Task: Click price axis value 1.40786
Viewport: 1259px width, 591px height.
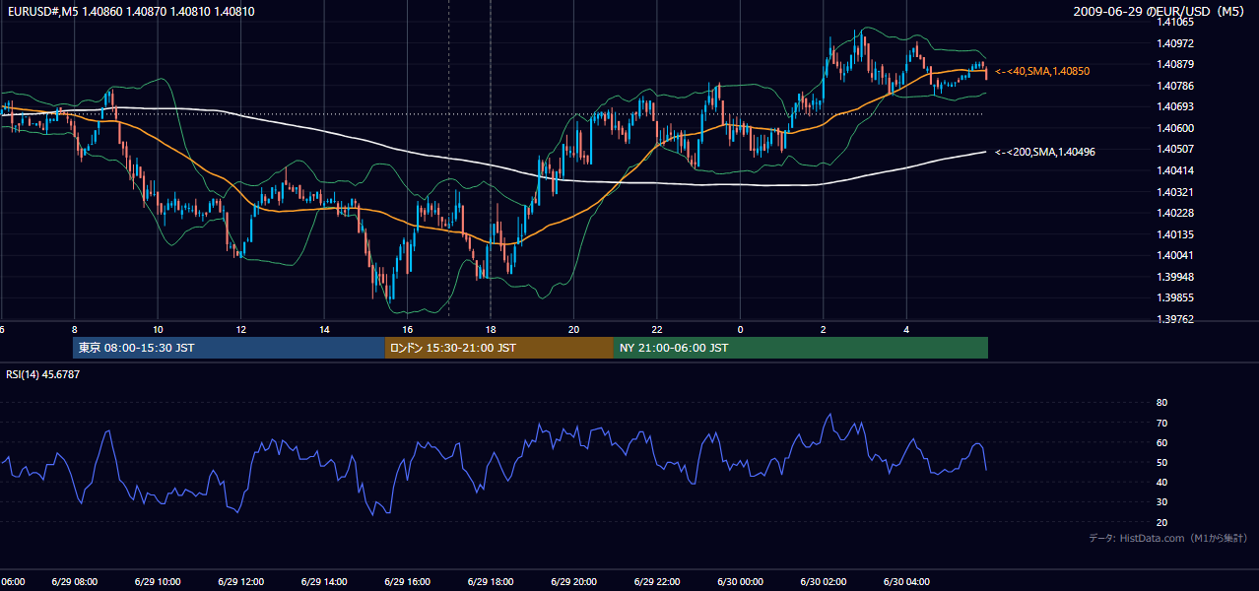Action: 1176,86
